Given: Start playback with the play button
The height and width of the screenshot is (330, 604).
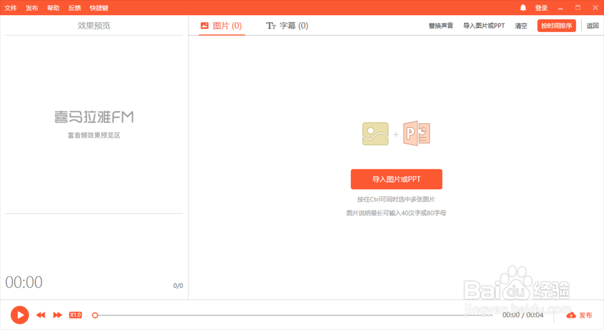Looking at the screenshot, I should pos(20,315).
